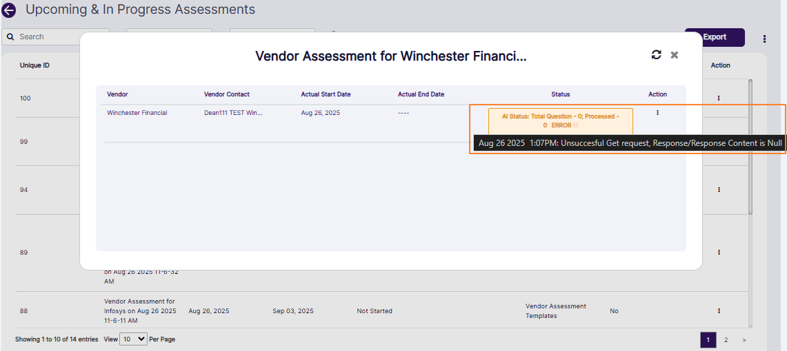Click Vendor Assessment for Infosys name cell
The width and height of the screenshot is (787, 351).
tap(140, 311)
